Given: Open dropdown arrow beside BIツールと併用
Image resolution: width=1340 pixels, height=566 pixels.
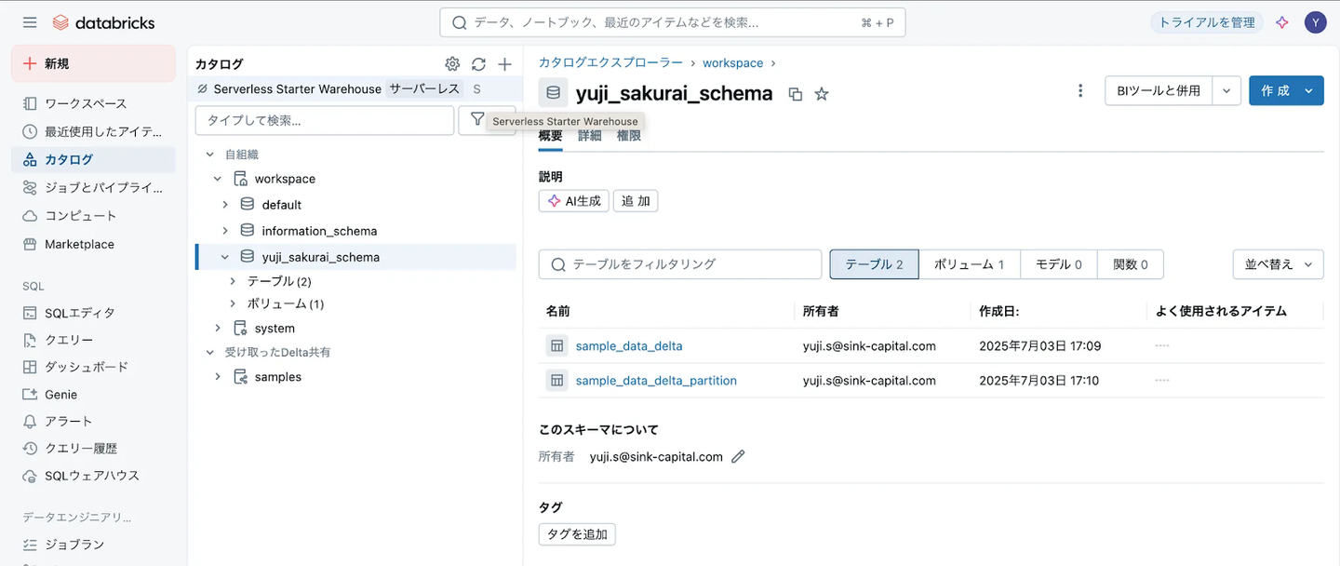Looking at the screenshot, I should 1226,90.
